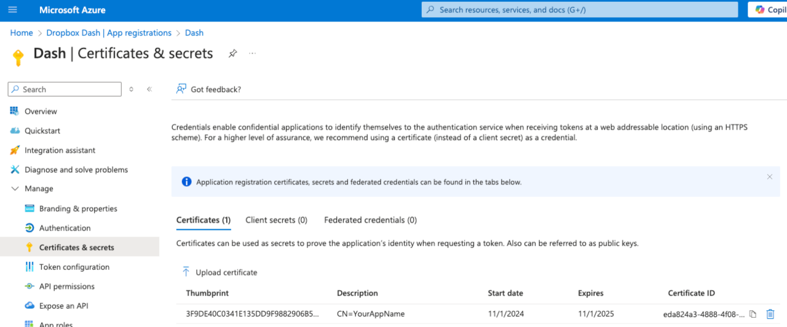Collapse the sidebar with double chevron
This screenshot has height=327, width=787.
tap(149, 89)
